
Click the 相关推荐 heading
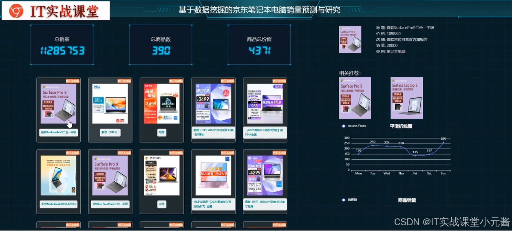click(x=350, y=73)
